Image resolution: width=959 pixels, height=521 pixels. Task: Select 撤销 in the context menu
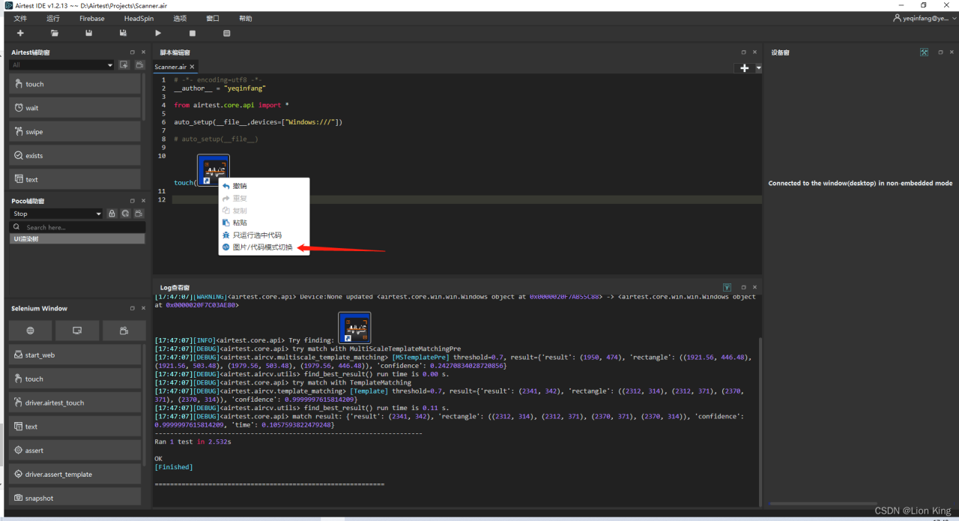[x=264, y=186]
